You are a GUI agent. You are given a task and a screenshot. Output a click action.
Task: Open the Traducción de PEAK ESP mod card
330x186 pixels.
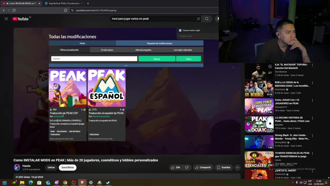[x=68, y=105]
